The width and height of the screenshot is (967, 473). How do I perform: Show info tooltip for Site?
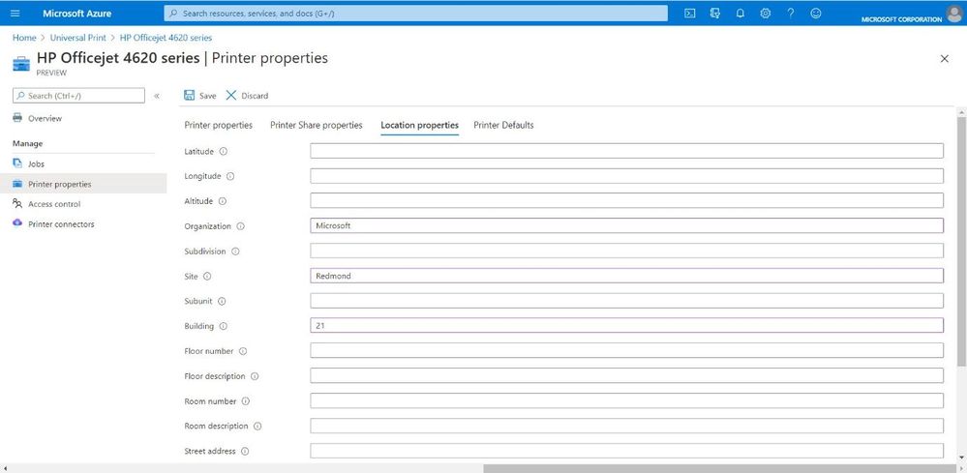207,277
